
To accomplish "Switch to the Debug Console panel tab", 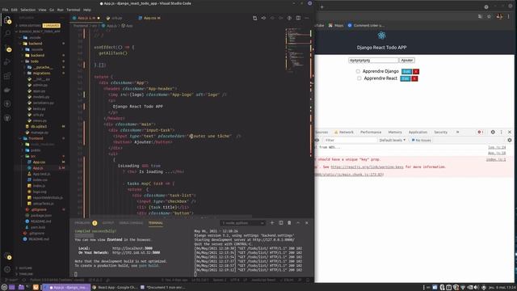I will tap(131, 223).
